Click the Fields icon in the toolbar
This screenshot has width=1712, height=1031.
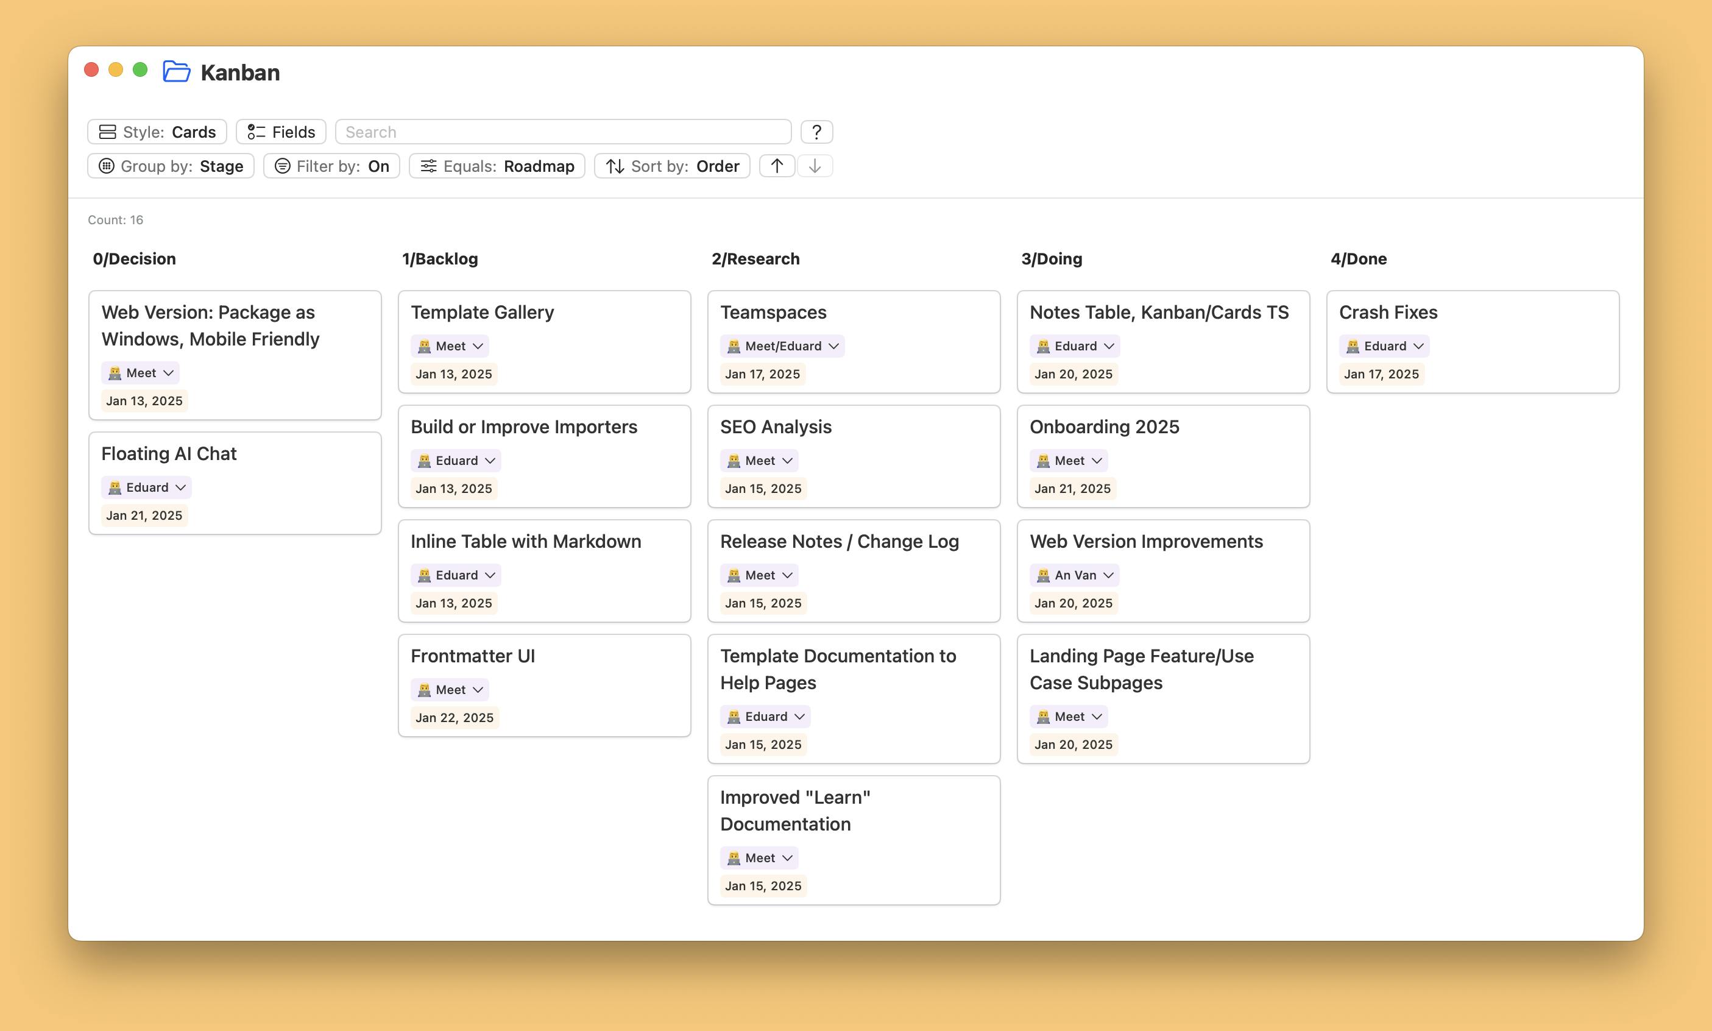256,131
